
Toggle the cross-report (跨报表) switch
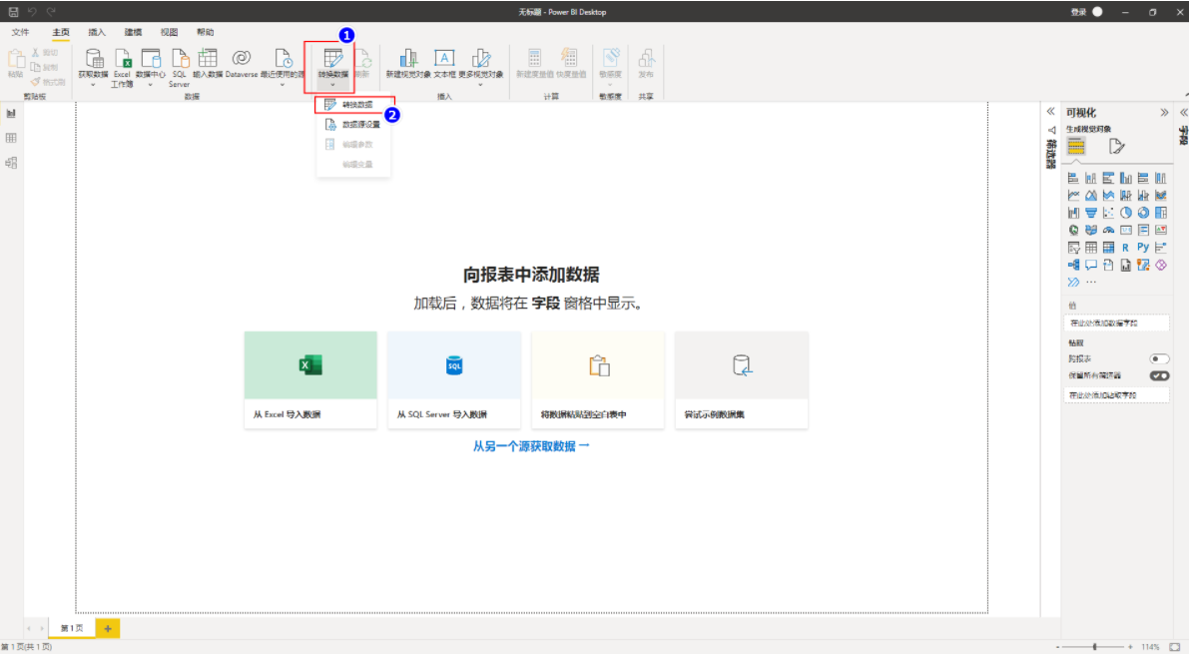click(x=1159, y=358)
